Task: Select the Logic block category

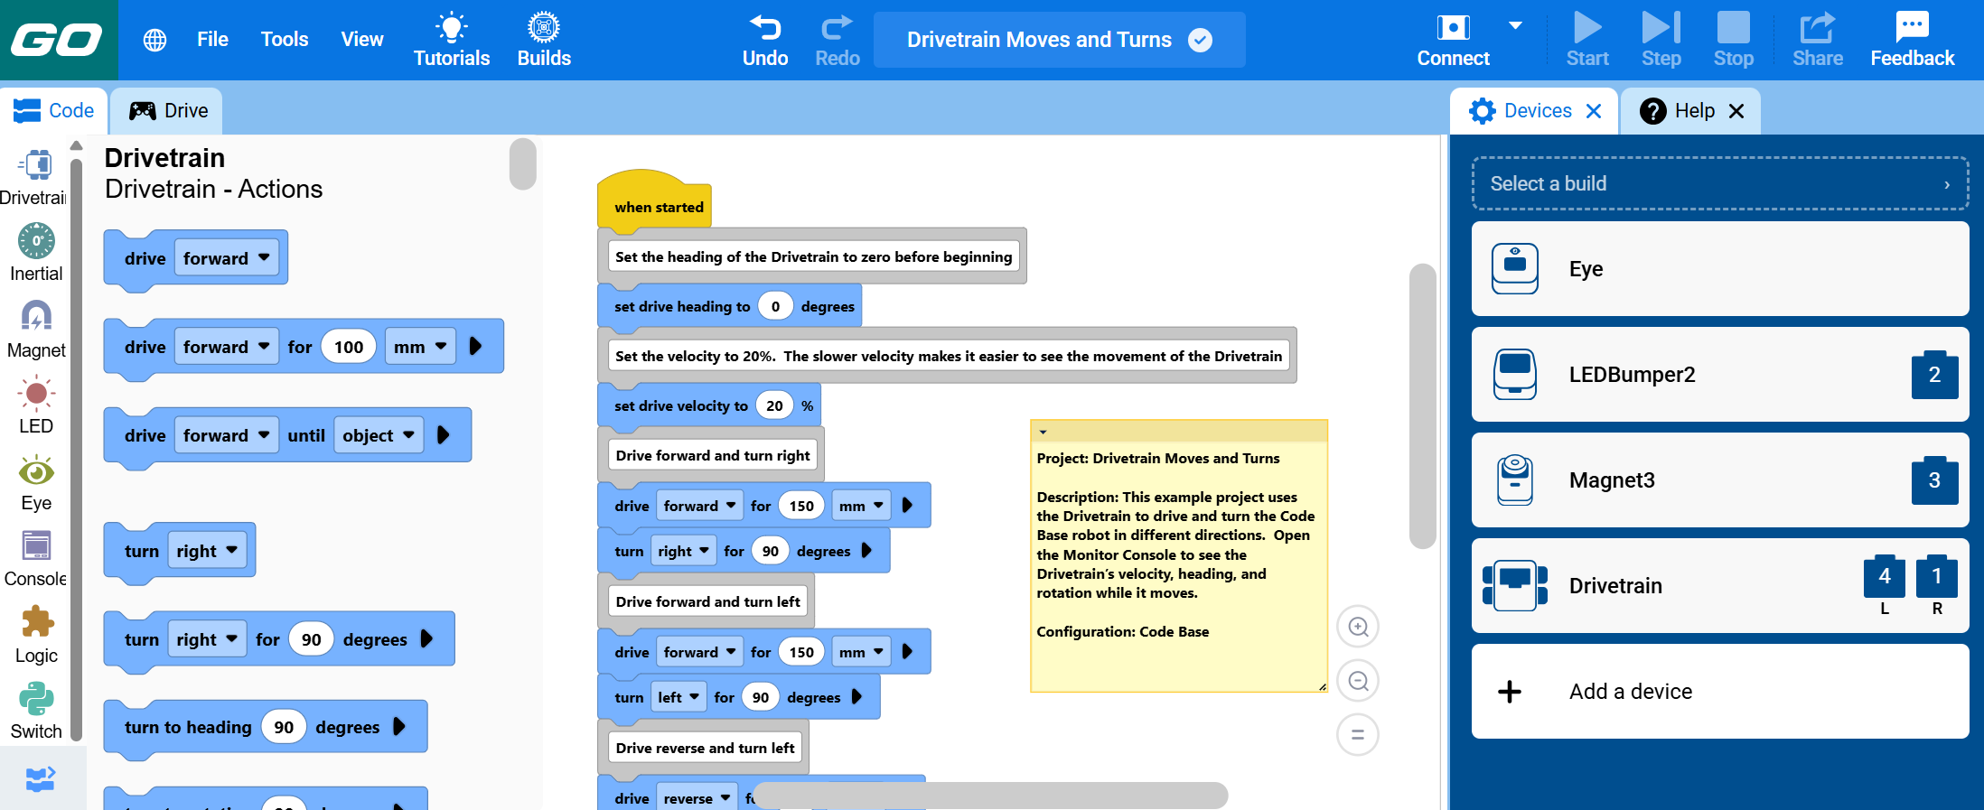Action: point(36,635)
